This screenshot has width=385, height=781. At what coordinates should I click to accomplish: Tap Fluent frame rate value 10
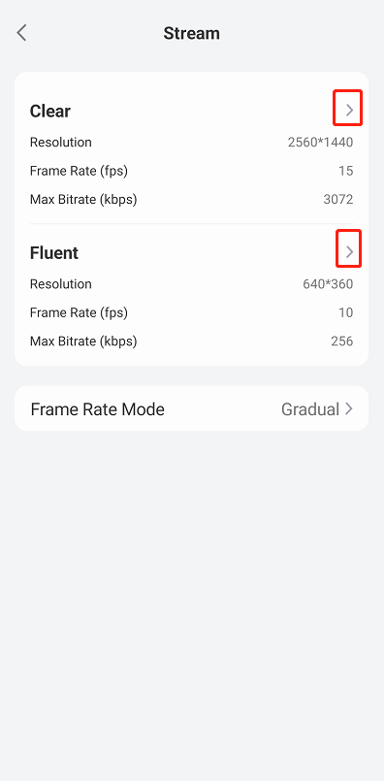345,312
